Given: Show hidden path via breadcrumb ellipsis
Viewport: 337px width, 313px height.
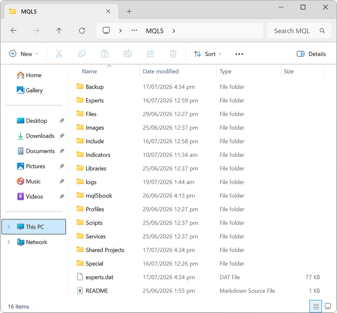Looking at the screenshot, I should coord(134,31).
